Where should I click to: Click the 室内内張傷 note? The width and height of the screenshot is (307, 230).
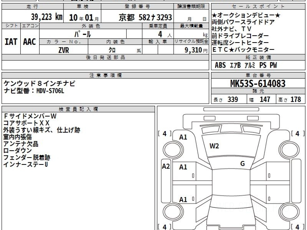point(18,137)
